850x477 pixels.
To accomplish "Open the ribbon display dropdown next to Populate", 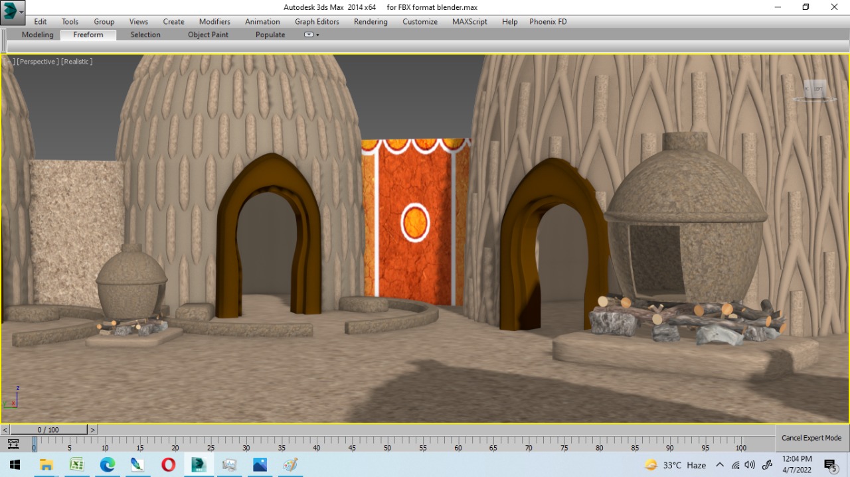I will coord(308,34).
